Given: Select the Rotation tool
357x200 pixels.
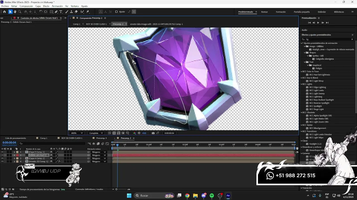Looking at the screenshot, I should (x=41, y=12).
